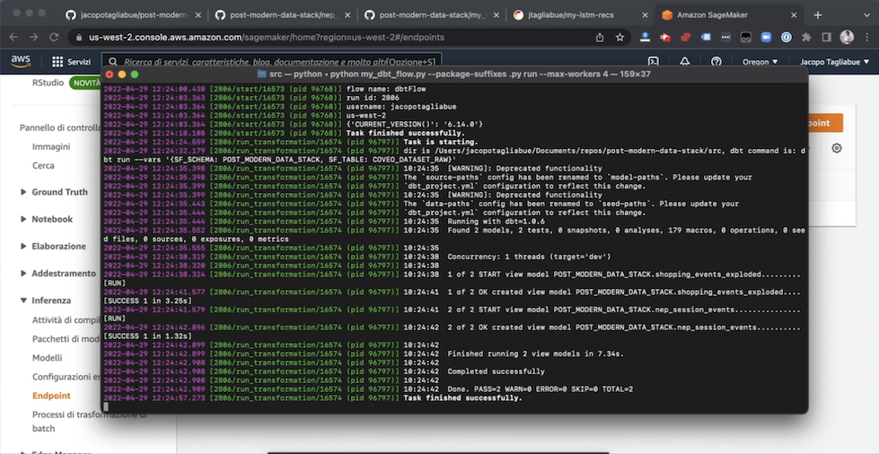Expand Notebook section in sidebar
879x454 pixels.
23,219
